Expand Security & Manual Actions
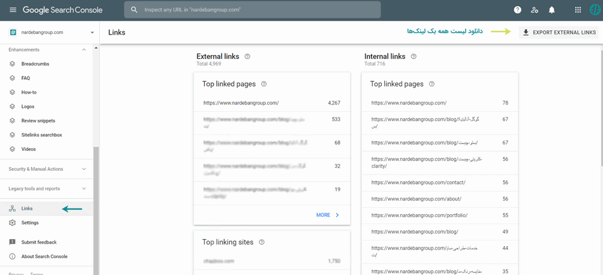This screenshot has height=275, width=603. click(84, 169)
